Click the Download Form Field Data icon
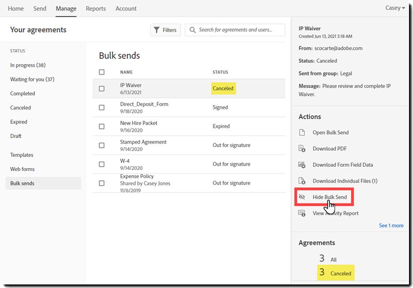The width and height of the screenshot is (413, 288). point(302,165)
